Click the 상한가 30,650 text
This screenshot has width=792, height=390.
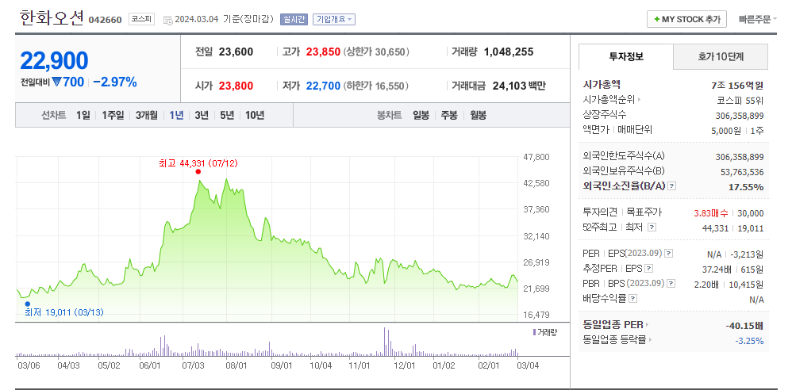click(376, 52)
